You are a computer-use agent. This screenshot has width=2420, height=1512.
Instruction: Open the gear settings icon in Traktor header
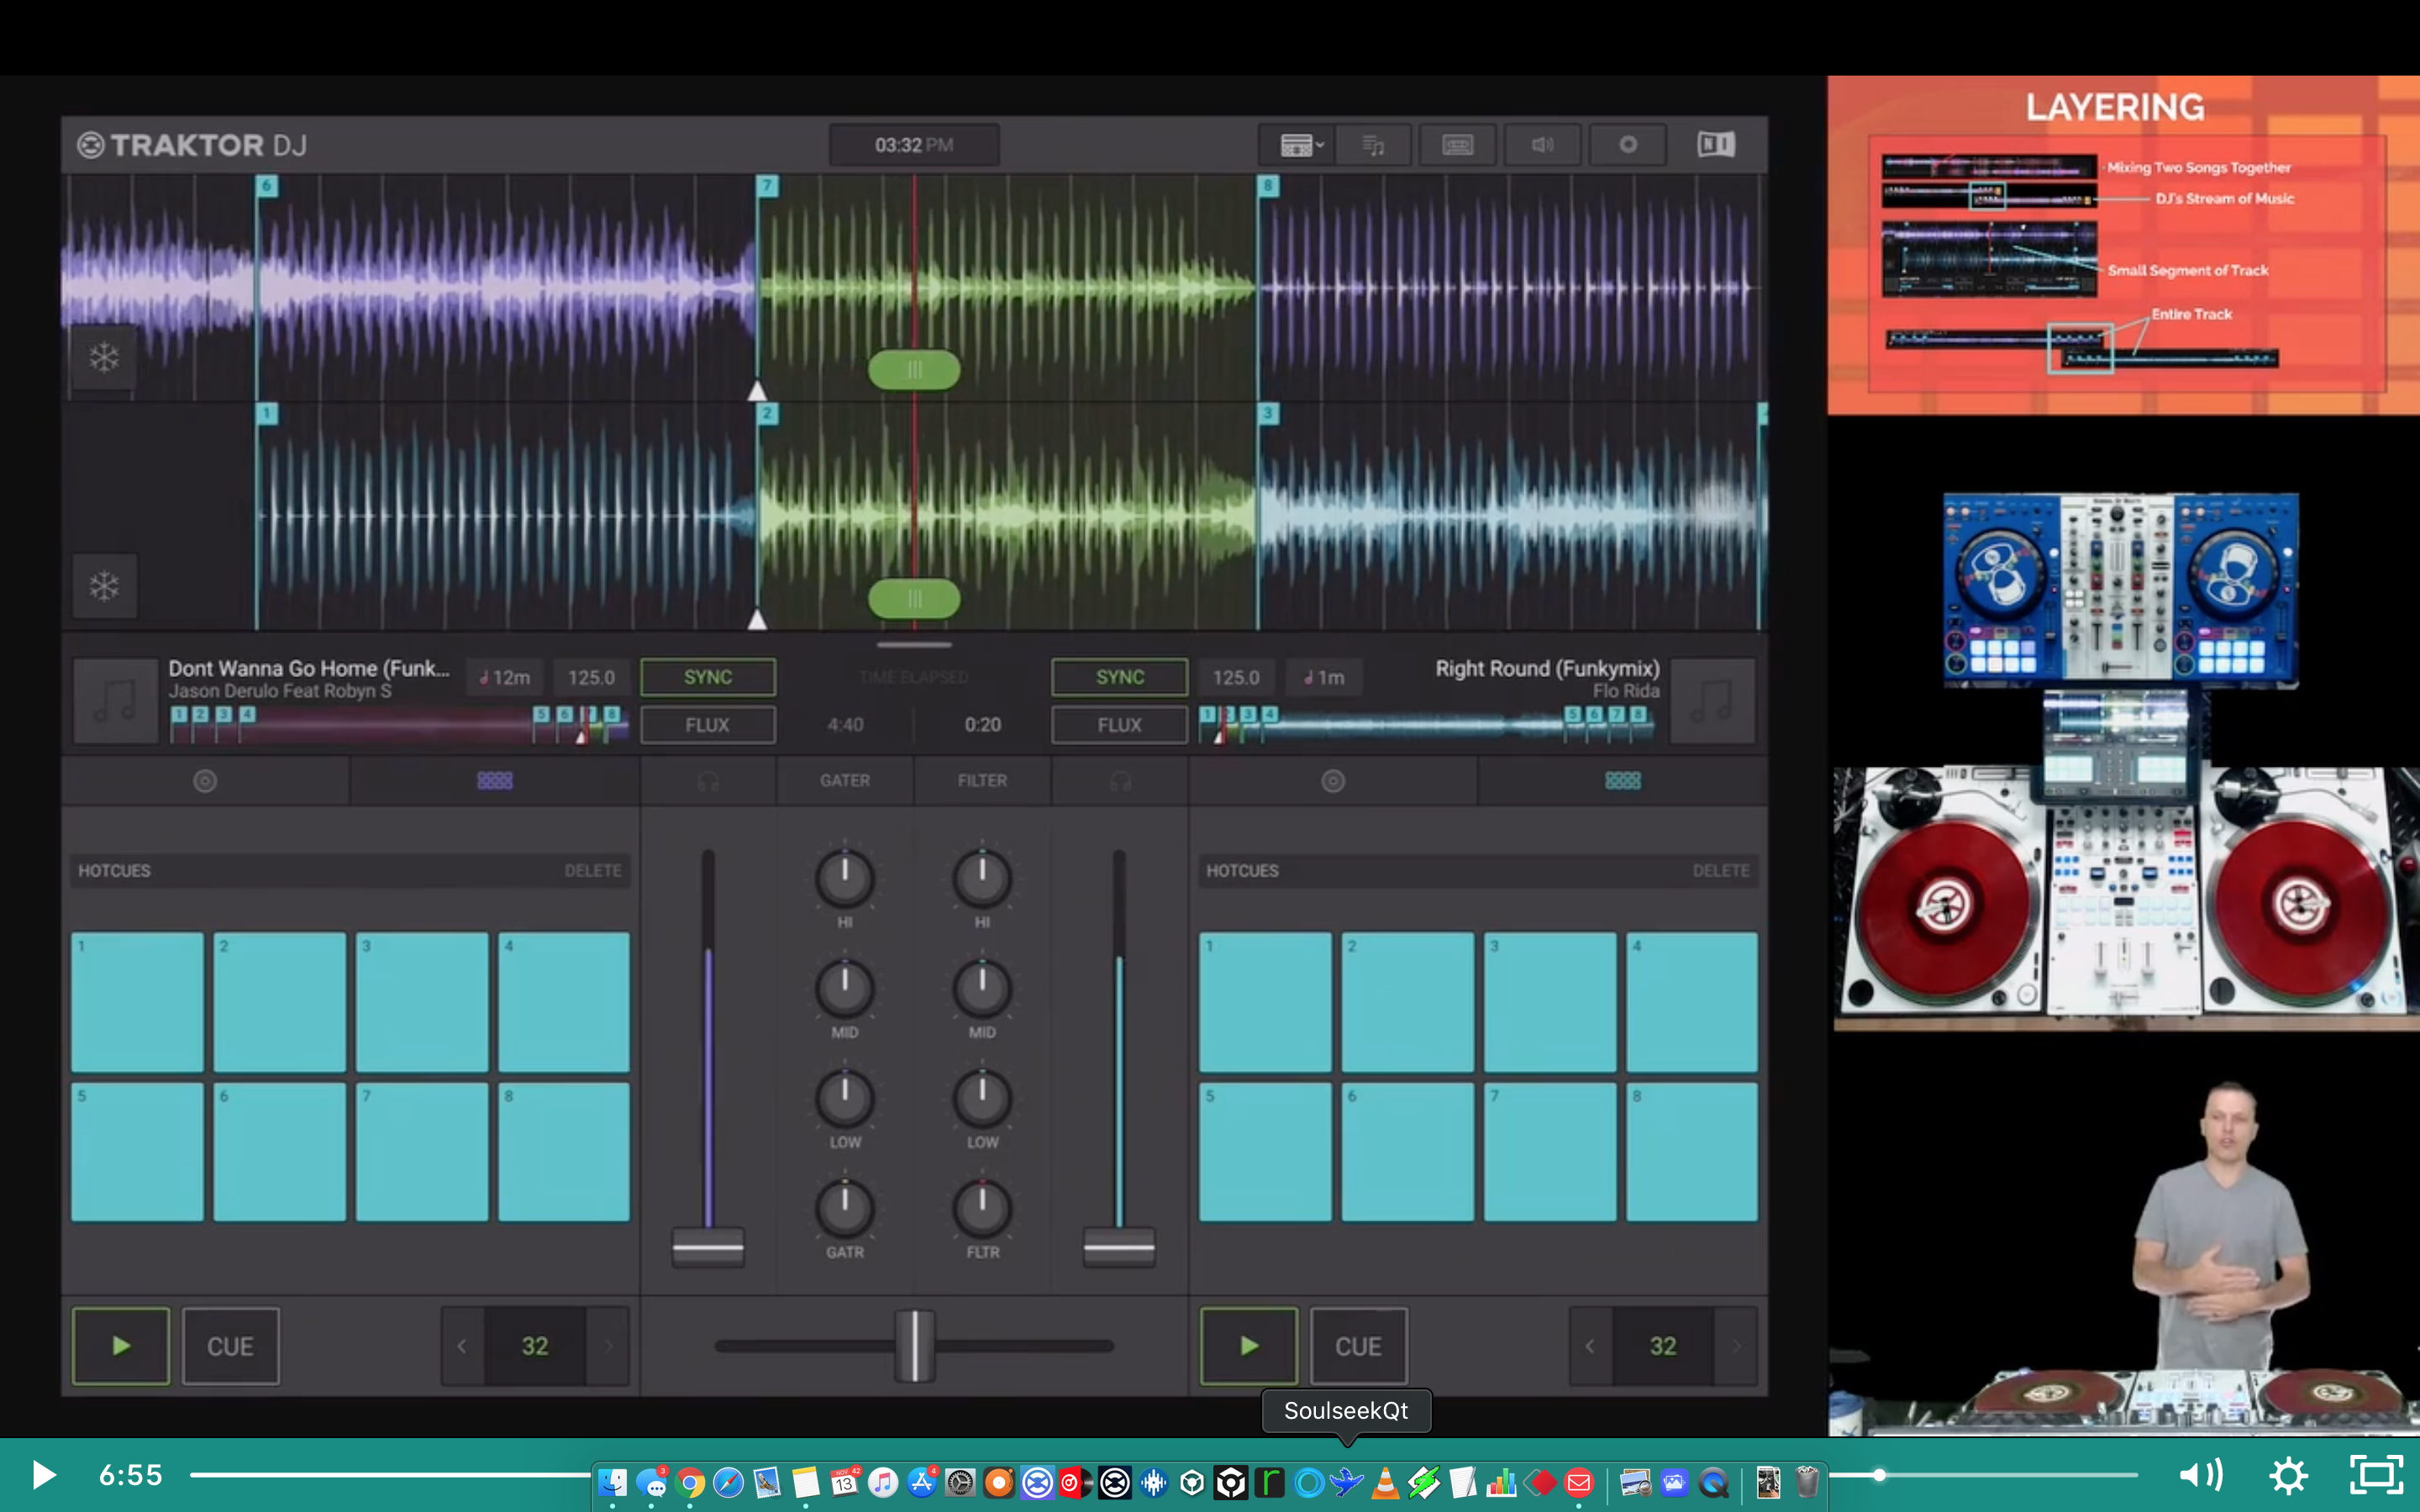coord(1627,145)
